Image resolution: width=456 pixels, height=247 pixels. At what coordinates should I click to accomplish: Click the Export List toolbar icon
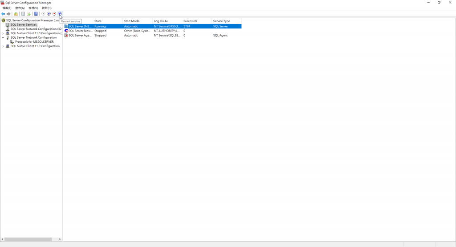tap(29, 14)
